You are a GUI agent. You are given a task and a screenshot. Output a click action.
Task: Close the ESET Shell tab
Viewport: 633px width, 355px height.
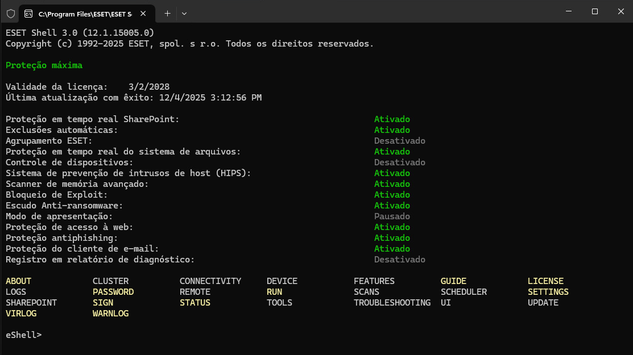point(144,13)
